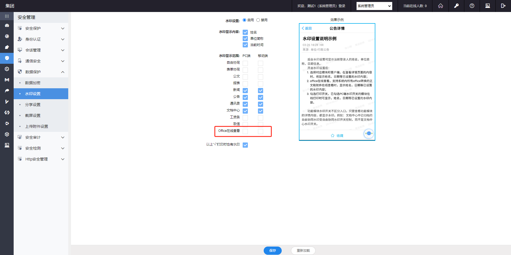This screenshot has height=255, width=511.
Task: Open the 上传附件设置 menu item
Action: tap(41, 126)
